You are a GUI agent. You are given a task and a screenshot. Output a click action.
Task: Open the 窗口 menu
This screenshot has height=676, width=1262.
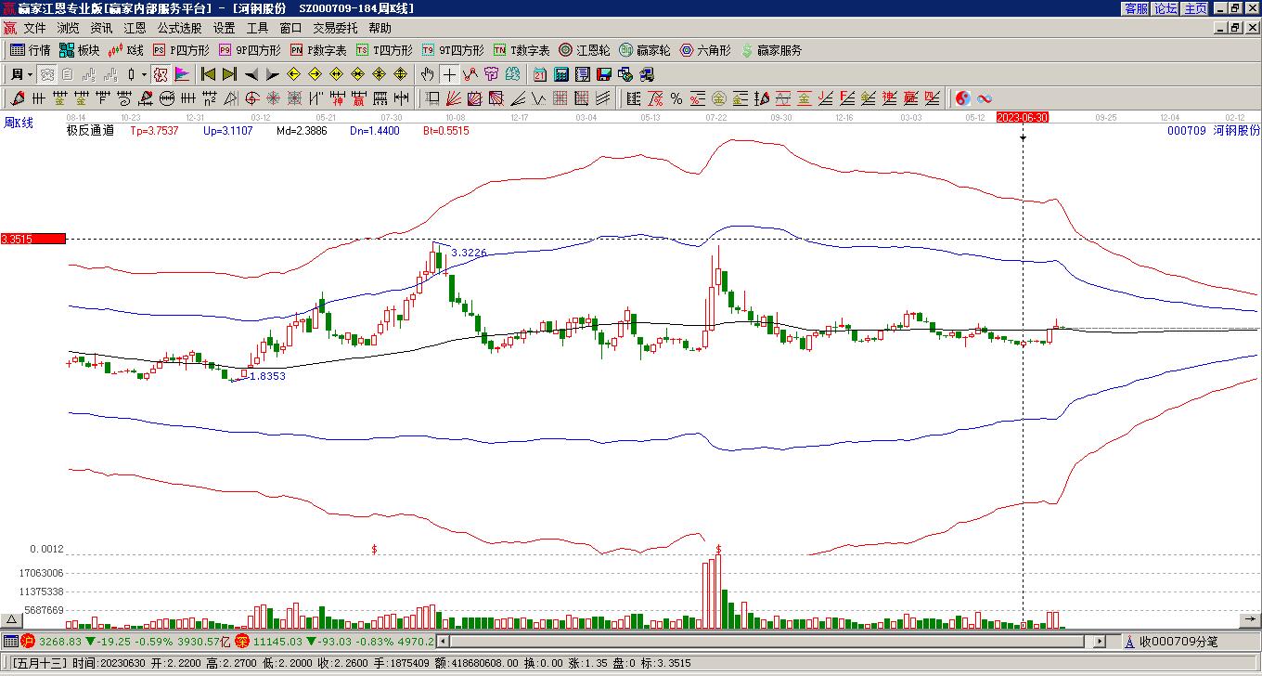pyautogui.click(x=290, y=29)
